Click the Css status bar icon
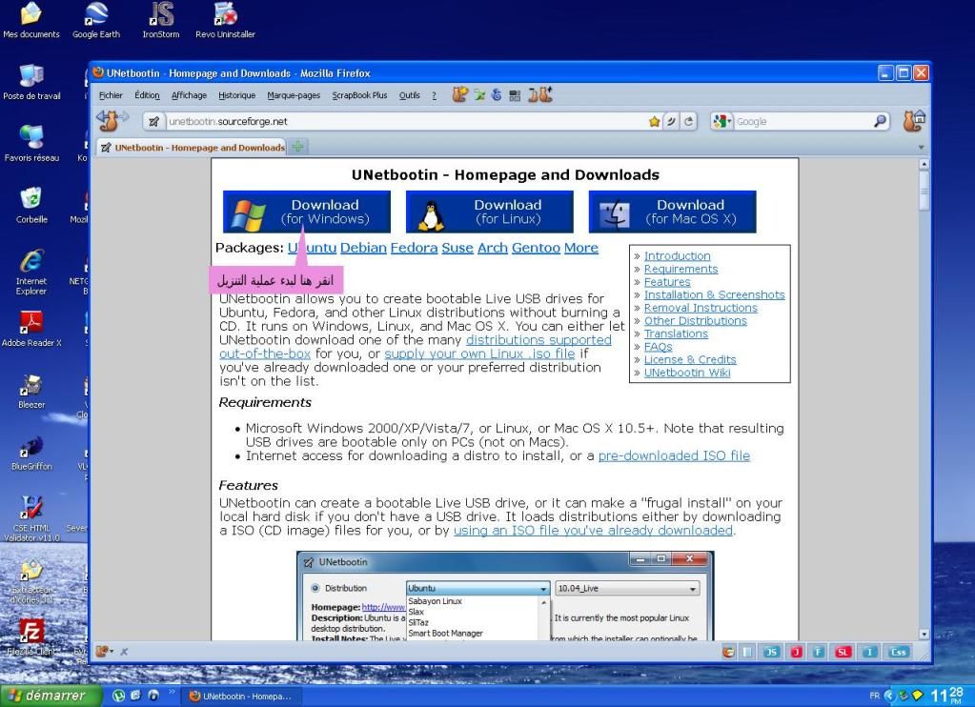975x707 pixels. point(898,652)
